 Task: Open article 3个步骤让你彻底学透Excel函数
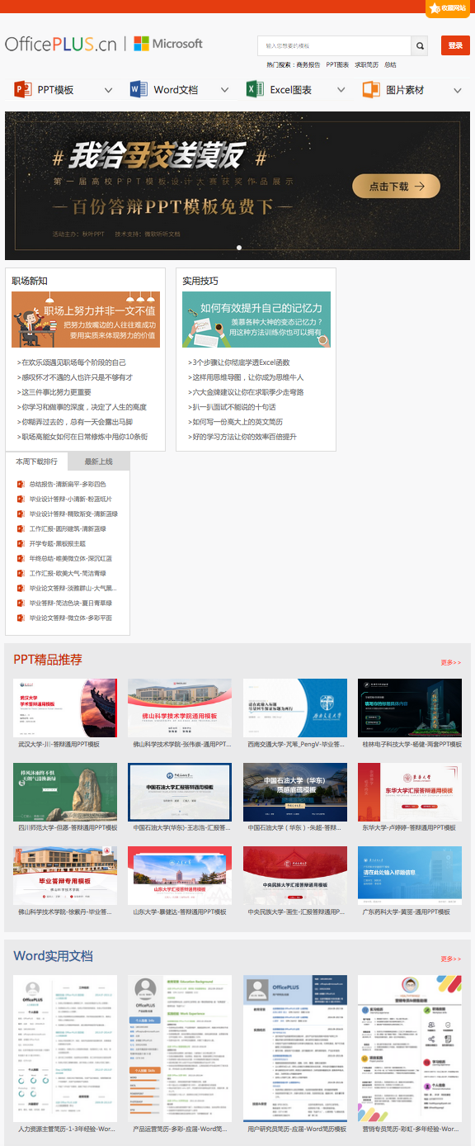(x=239, y=362)
